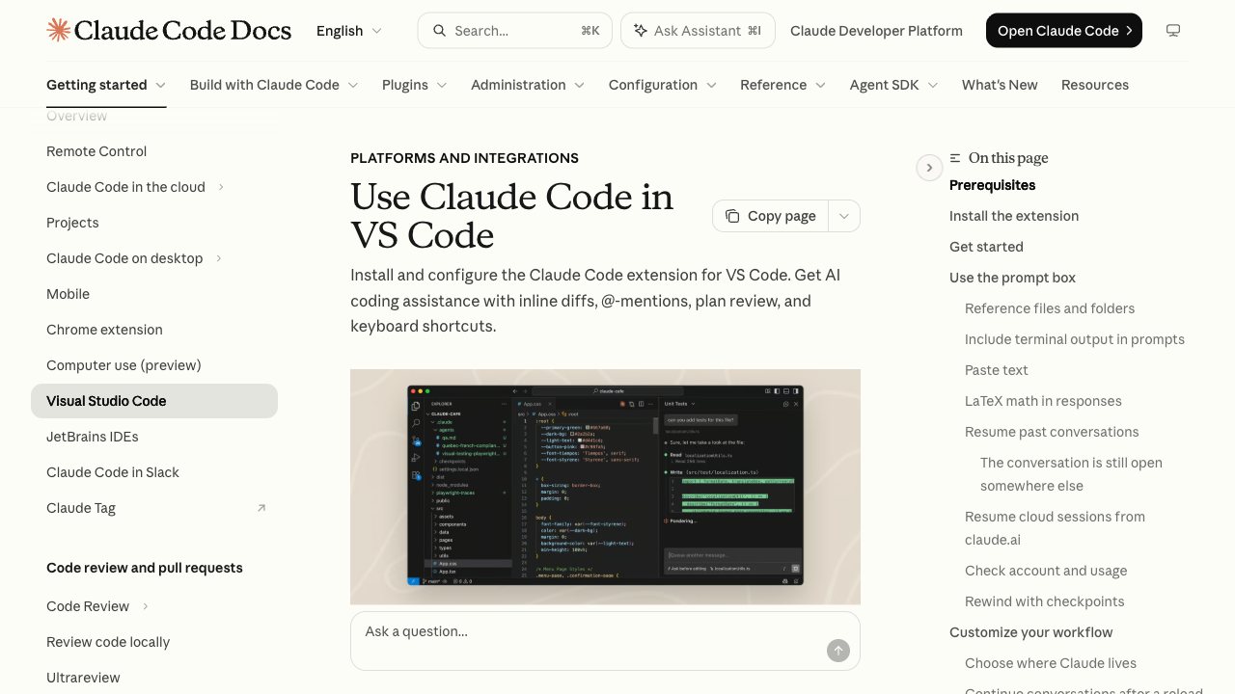Expand Claude Code in the cloud section
This screenshot has width=1235, height=694.
pyautogui.click(x=221, y=187)
